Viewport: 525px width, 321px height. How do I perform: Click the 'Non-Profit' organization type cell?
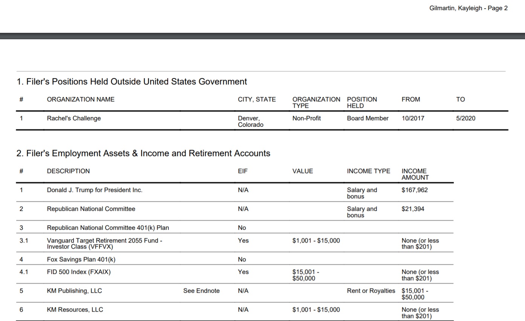point(306,118)
